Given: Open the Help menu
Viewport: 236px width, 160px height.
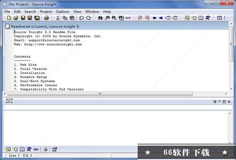Looking at the screenshot, I should pos(107,11).
